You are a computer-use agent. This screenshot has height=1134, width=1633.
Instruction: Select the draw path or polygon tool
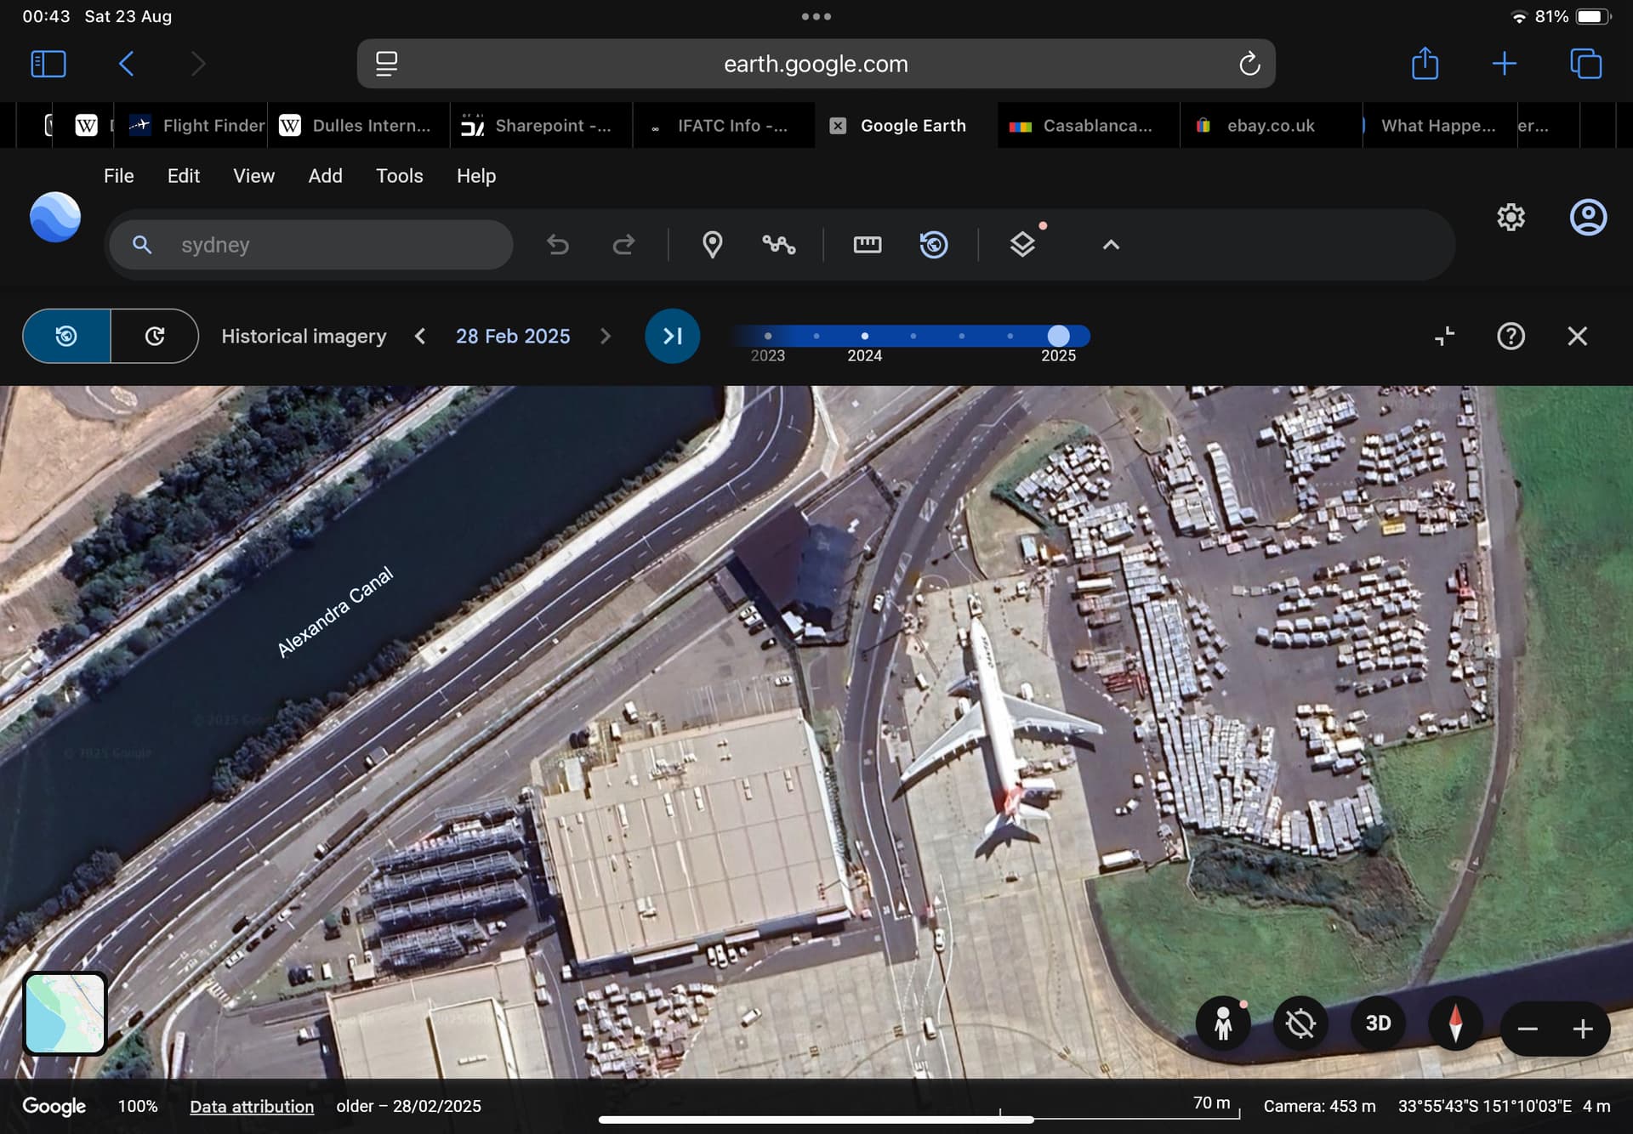click(x=778, y=245)
